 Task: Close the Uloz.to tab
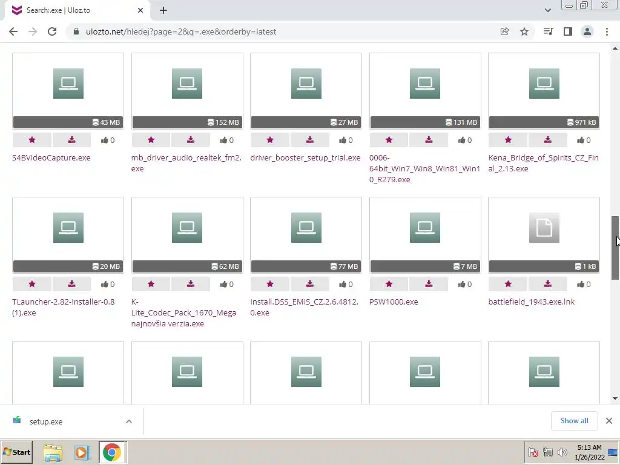click(140, 10)
